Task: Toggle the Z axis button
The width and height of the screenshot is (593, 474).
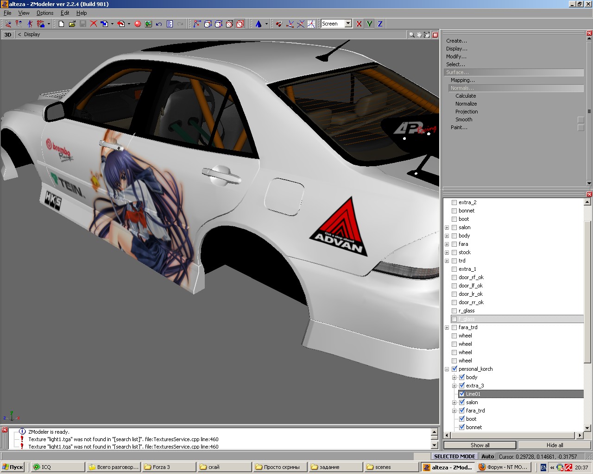Action: (x=380, y=24)
